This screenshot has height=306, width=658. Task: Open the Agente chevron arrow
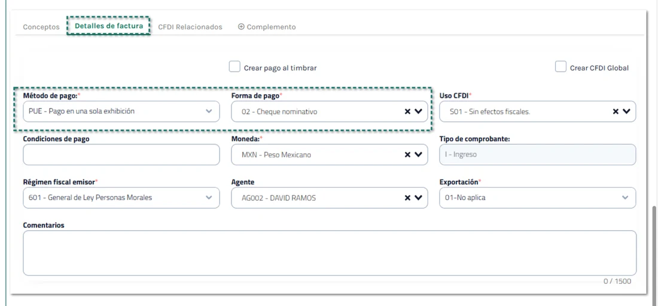pyautogui.click(x=418, y=198)
